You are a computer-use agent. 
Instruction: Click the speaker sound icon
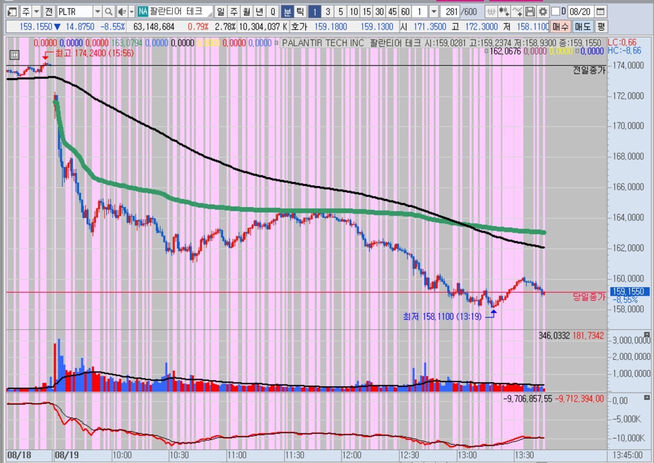pos(121,12)
